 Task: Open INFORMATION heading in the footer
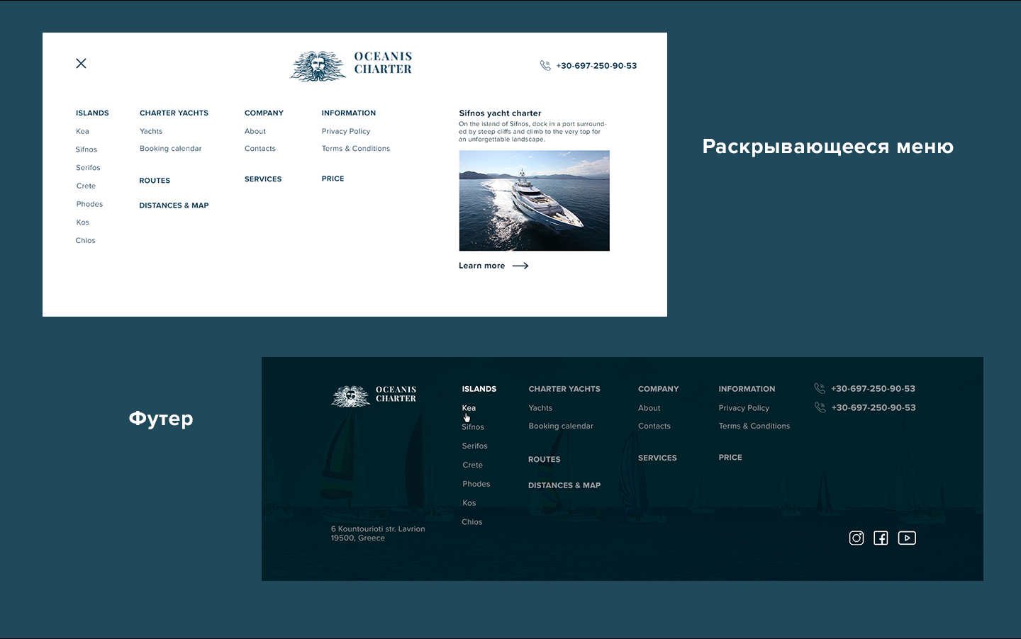coord(747,389)
